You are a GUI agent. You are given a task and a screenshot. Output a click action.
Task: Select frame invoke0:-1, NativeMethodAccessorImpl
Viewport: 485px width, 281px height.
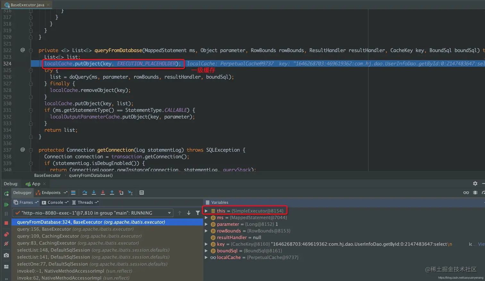[107, 271]
